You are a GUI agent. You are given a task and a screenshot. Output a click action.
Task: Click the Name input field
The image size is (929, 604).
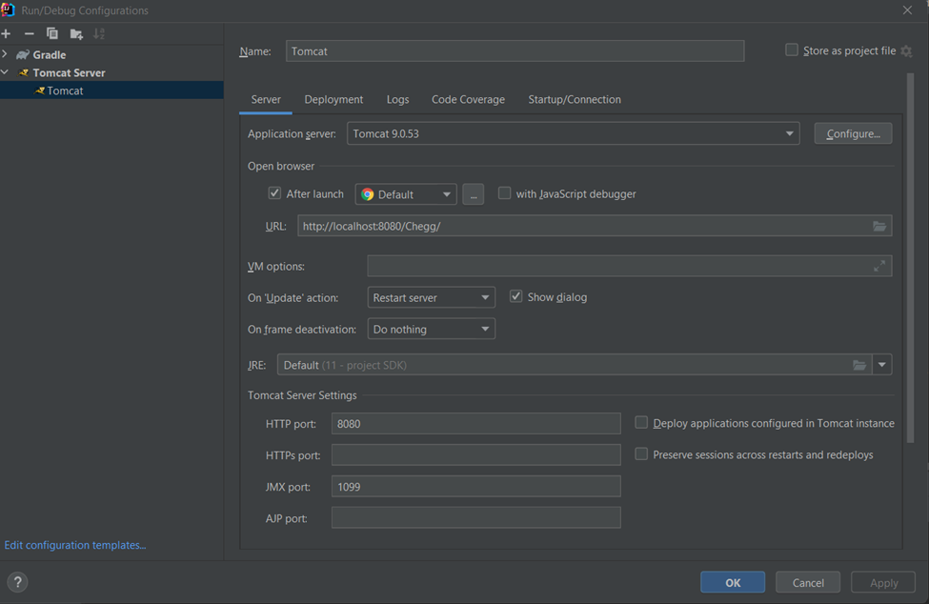(515, 50)
